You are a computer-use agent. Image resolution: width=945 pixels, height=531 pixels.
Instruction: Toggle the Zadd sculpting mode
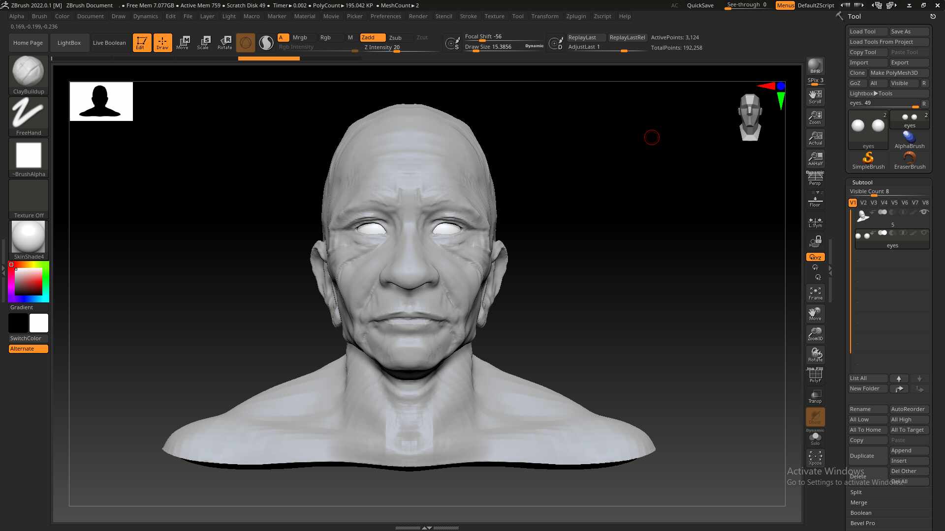(373, 37)
